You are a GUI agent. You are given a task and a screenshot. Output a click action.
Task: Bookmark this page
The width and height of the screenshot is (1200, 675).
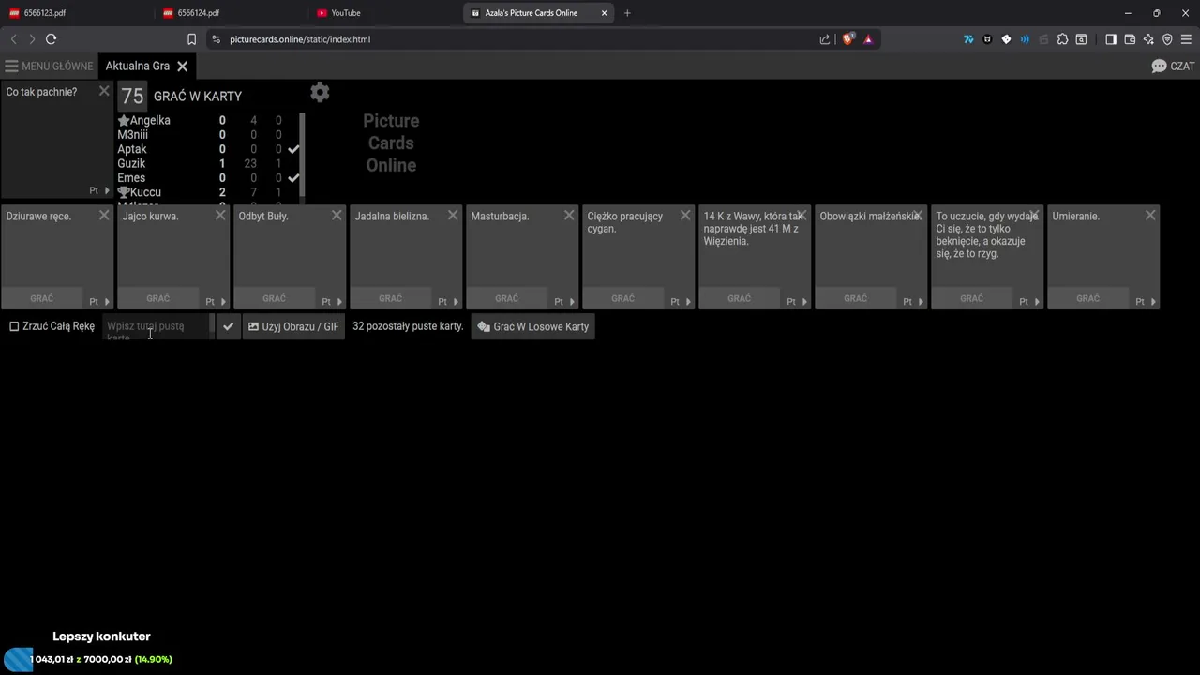[x=191, y=39]
